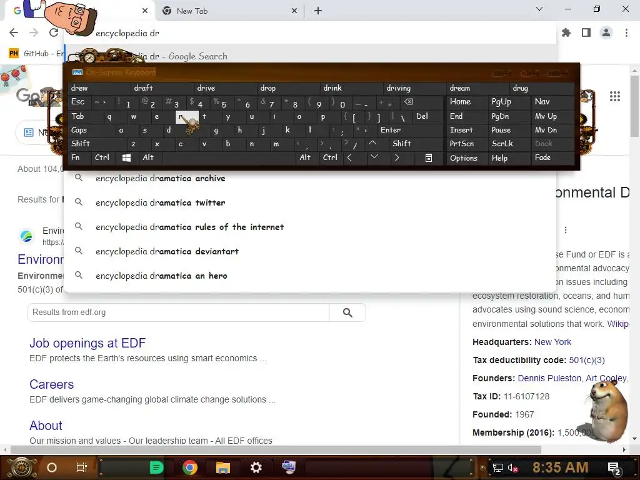The width and height of the screenshot is (640, 480).
Task: Open the Dennis Puleston founder link
Action: click(549, 378)
